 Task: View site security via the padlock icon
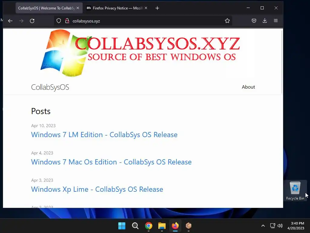(x=67, y=21)
